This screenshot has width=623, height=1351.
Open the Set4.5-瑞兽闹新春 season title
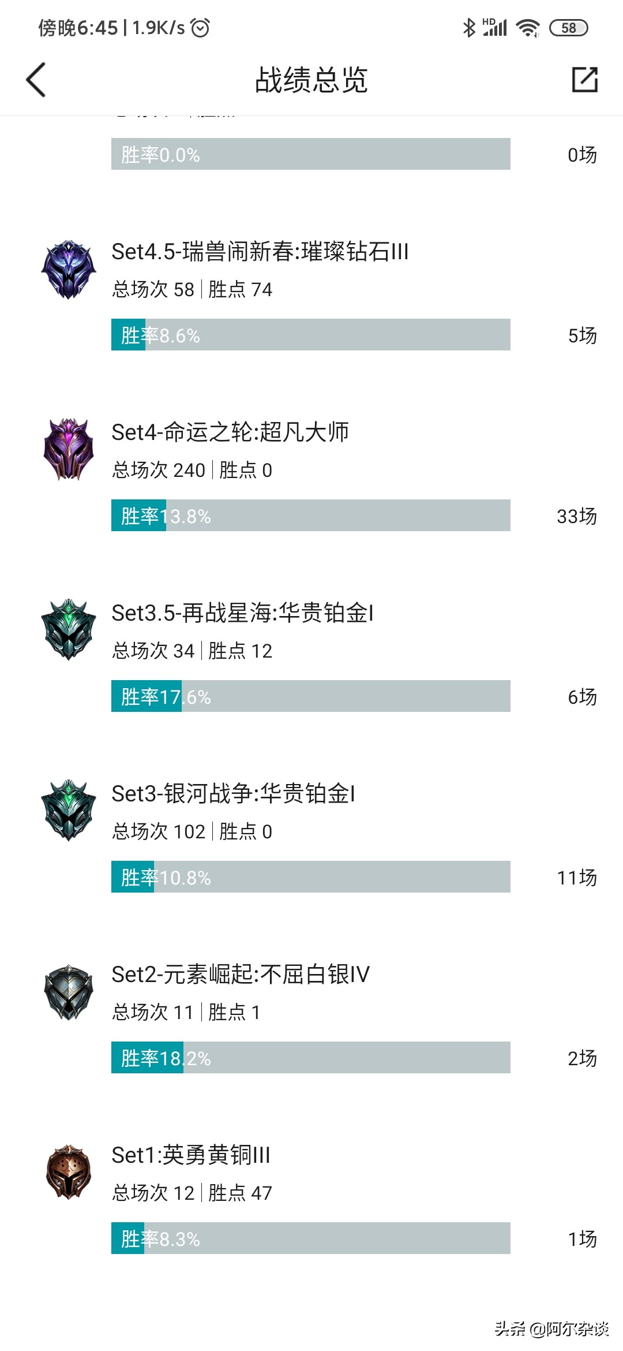pyautogui.click(x=260, y=252)
